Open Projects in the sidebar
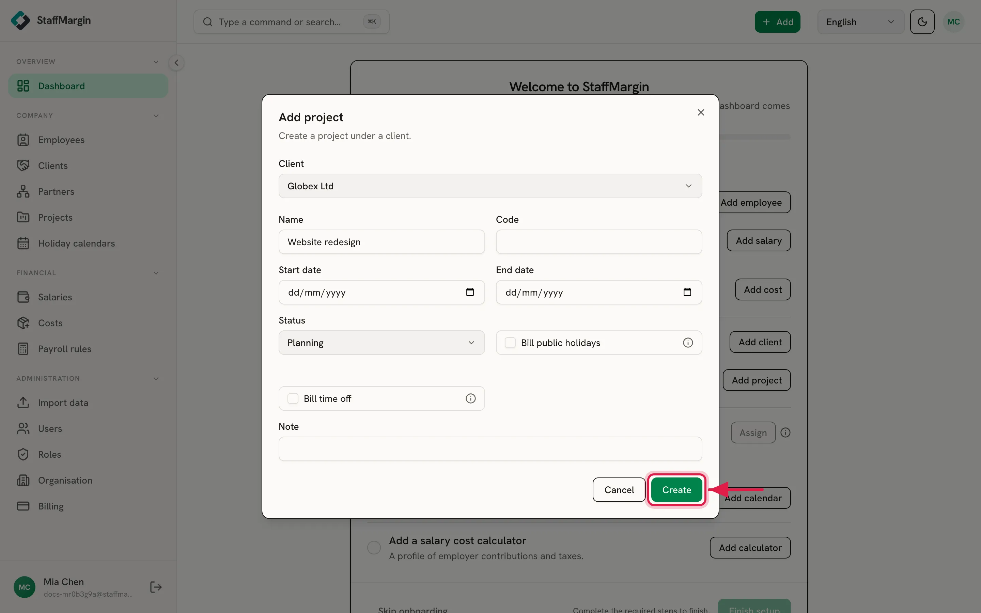981x613 pixels. 88,218
